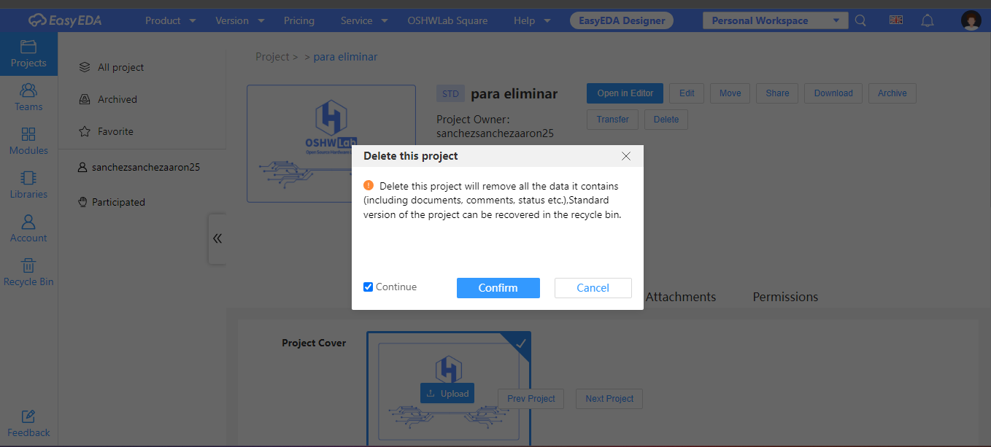Select the checked Project Cover thumbnail
Image resolution: width=991 pixels, height=447 pixels.
point(449,388)
